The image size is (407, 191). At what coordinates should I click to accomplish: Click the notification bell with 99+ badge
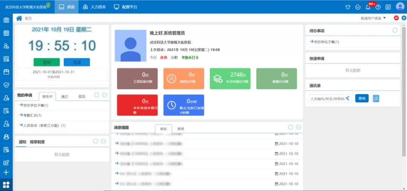(368, 7)
